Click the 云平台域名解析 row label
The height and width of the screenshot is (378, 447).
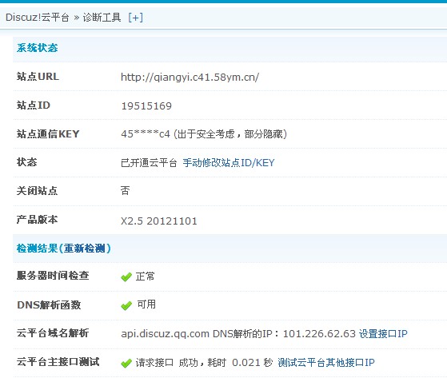tap(53, 332)
